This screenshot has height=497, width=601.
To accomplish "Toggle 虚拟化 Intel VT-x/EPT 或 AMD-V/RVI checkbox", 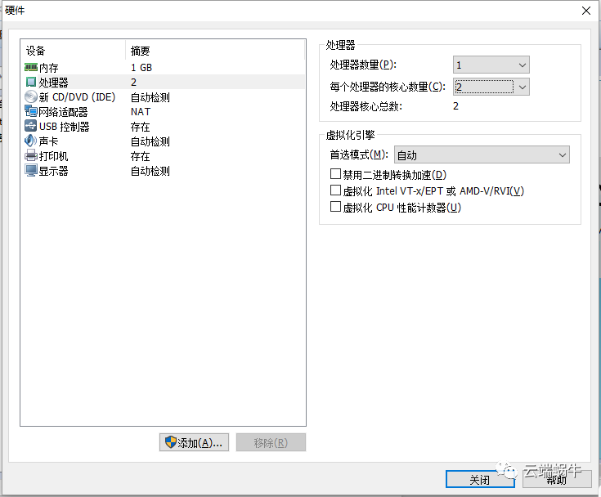I will click(x=335, y=190).
